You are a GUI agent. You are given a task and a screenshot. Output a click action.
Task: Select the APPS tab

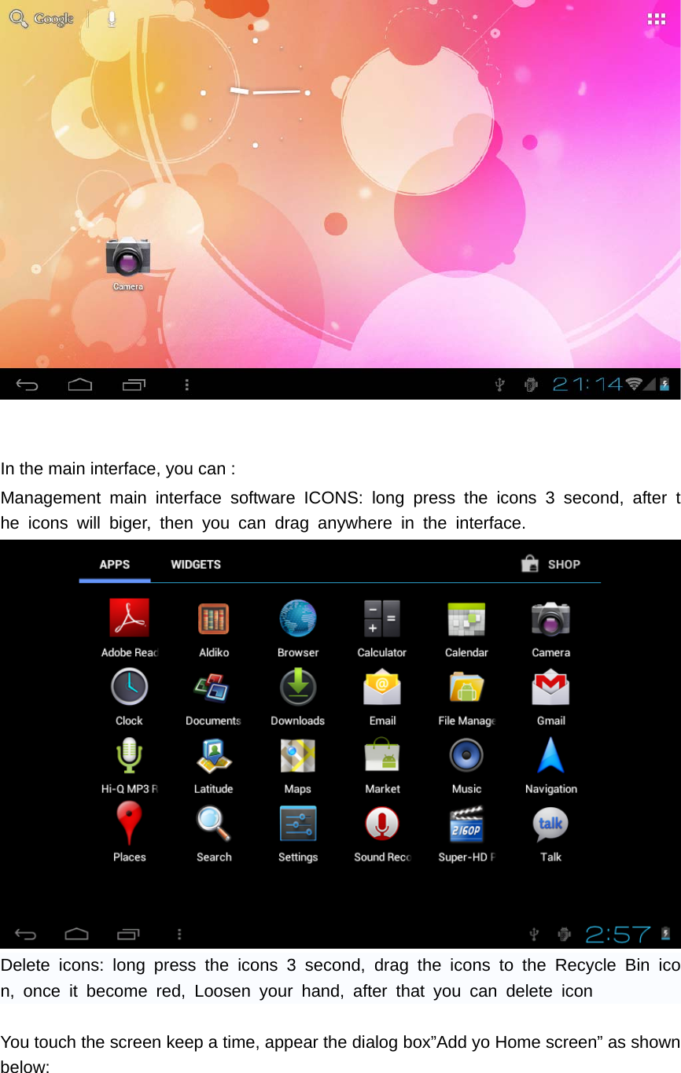click(114, 564)
